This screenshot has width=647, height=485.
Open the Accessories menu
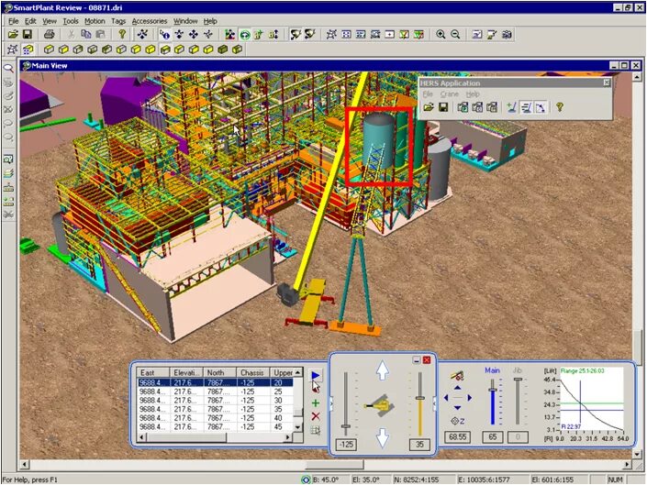click(x=150, y=21)
